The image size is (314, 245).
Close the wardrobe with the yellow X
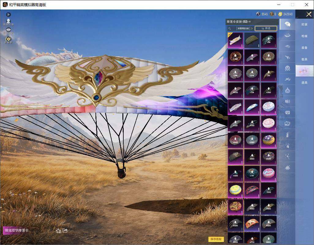coord(308,14)
